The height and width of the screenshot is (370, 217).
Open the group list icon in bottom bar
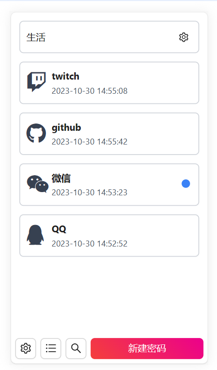(x=51, y=349)
